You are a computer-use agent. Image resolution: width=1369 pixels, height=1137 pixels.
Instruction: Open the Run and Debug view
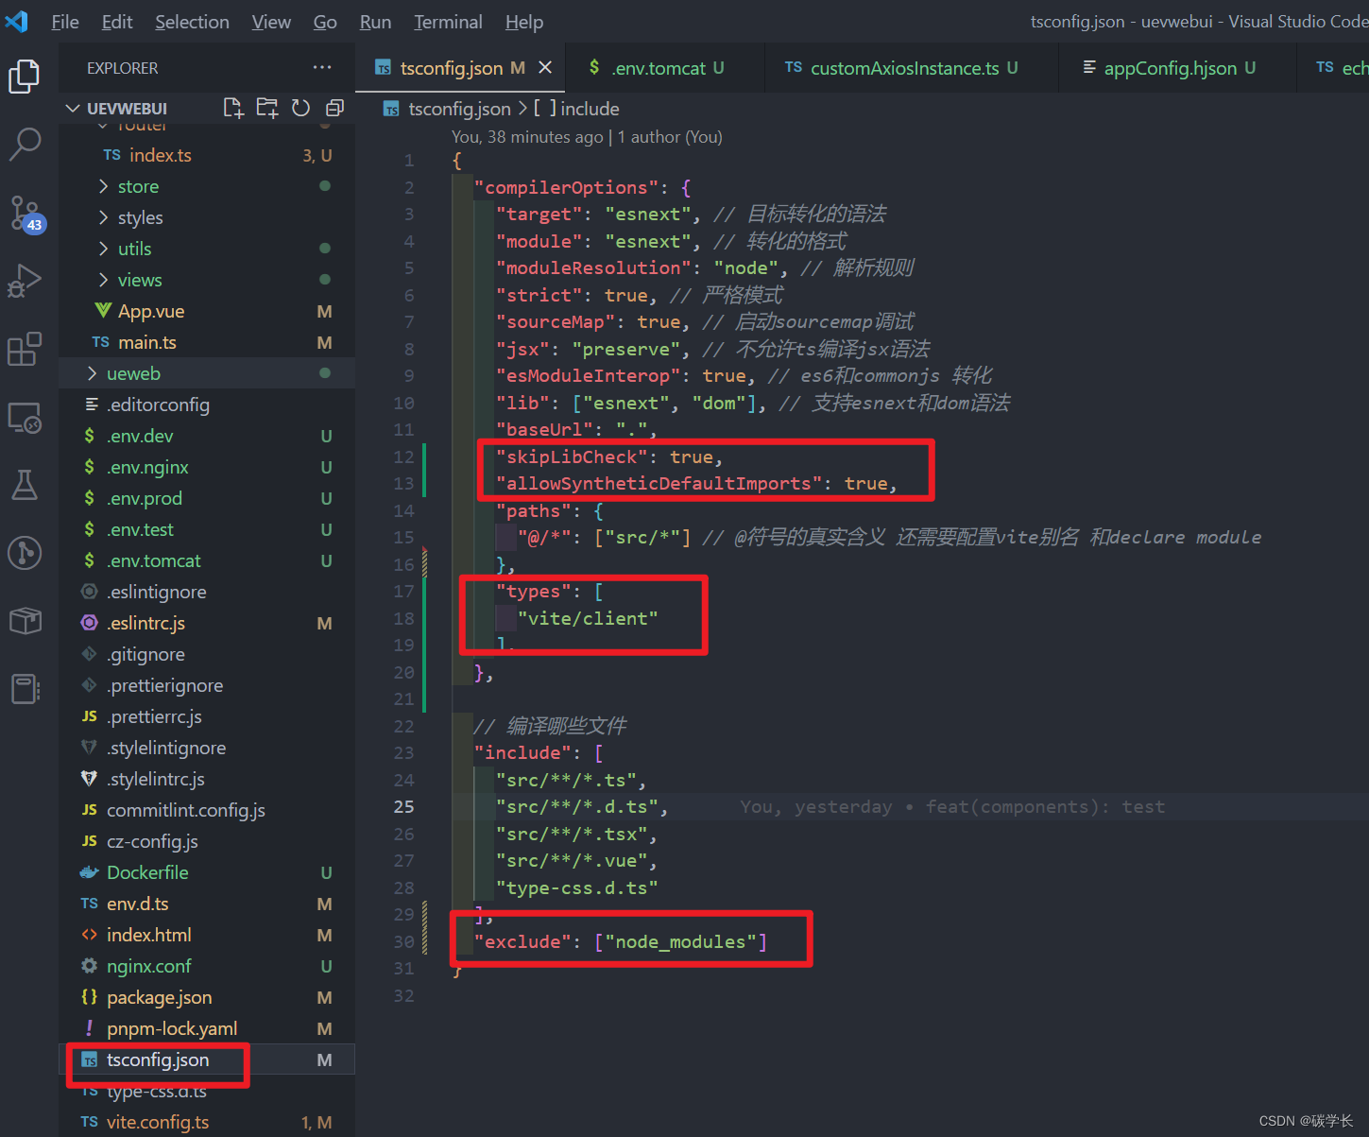(25, 281)
